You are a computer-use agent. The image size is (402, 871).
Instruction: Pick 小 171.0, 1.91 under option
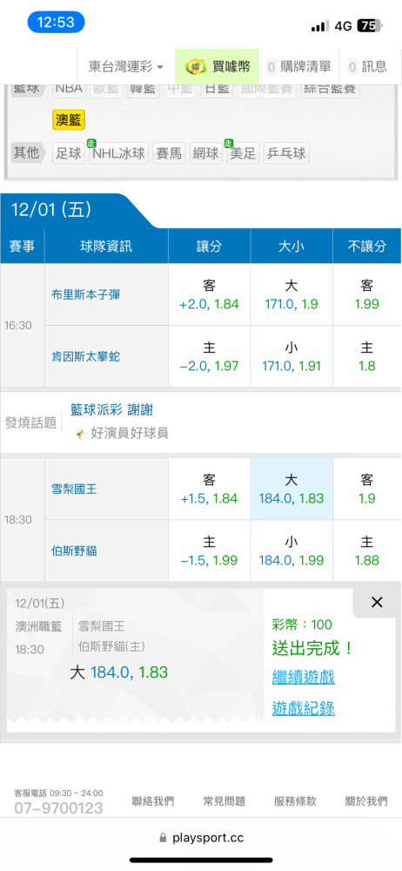[x=291, y=356]
